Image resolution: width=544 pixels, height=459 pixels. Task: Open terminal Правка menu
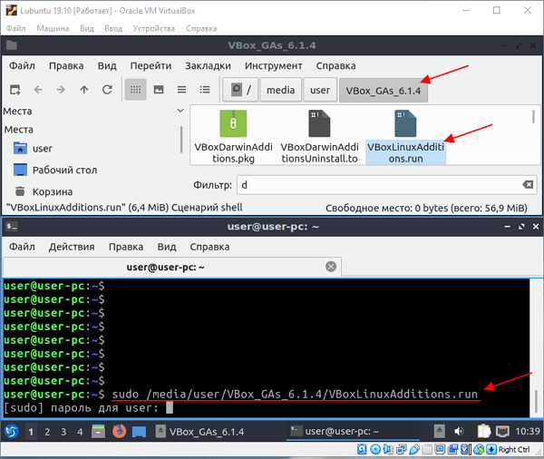pos(126,247)
